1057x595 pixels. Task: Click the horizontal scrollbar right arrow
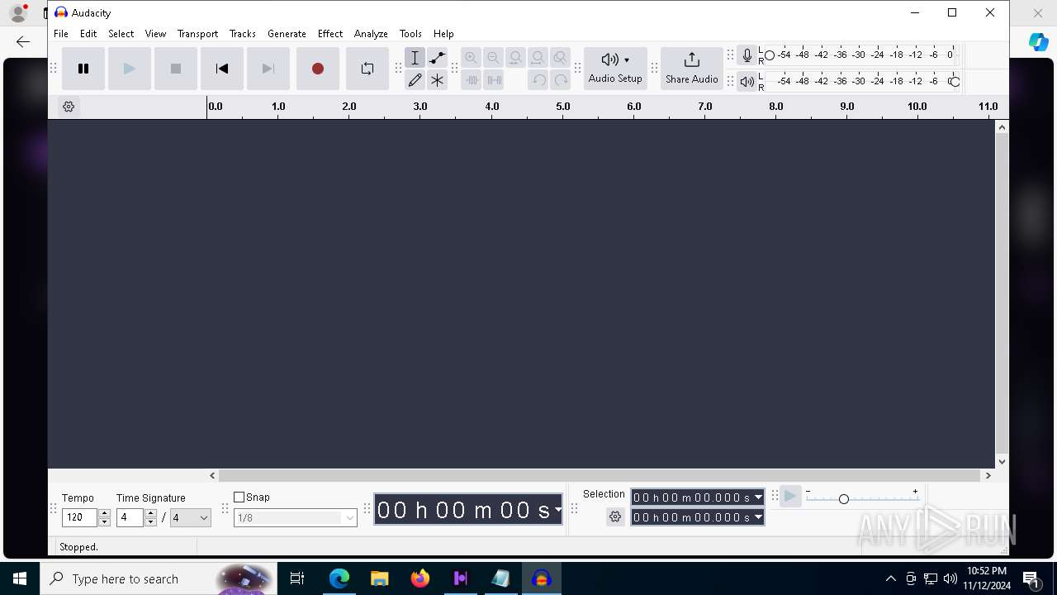coord(988,475)
